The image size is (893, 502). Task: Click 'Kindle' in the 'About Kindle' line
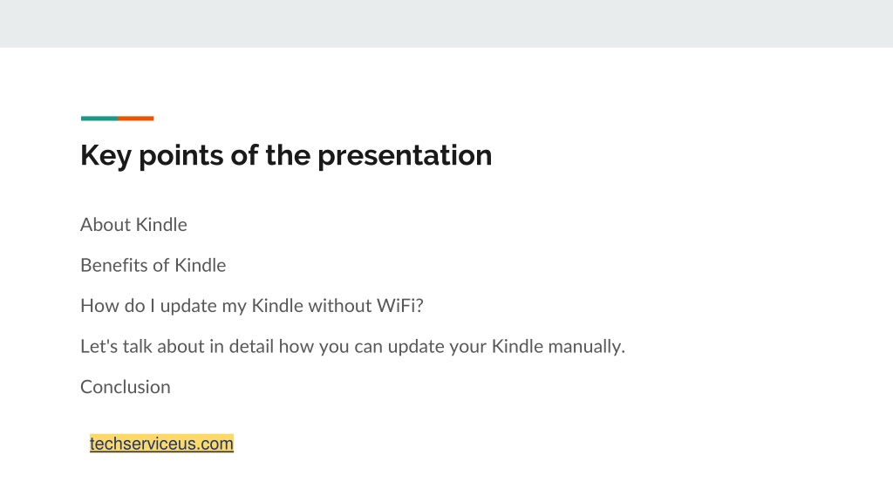click(161, 225)
